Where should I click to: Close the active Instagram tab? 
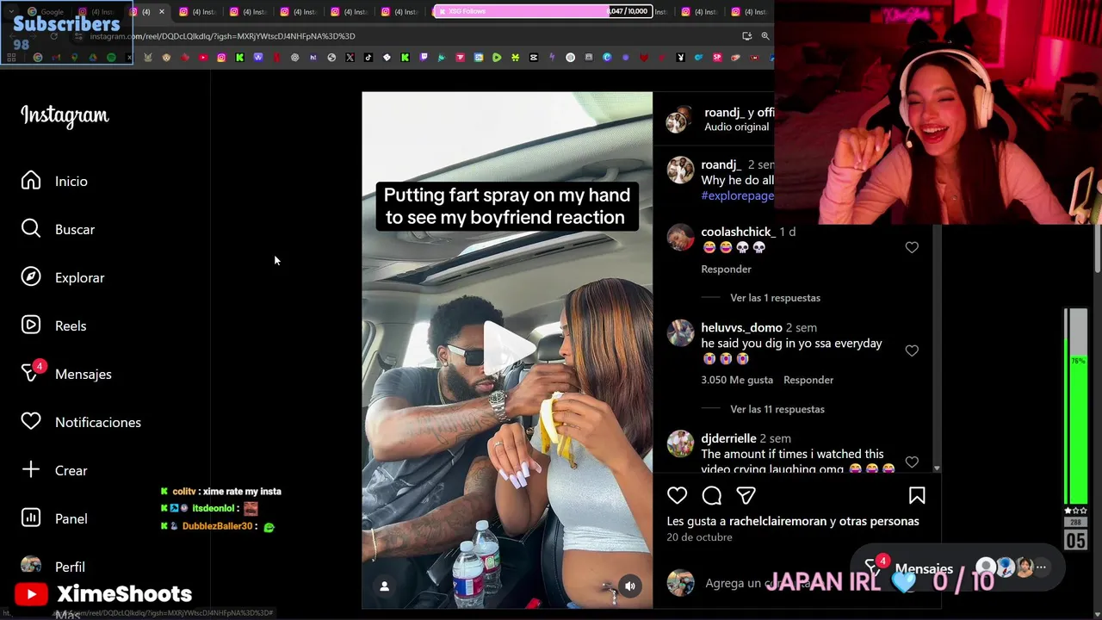point(161,12)
